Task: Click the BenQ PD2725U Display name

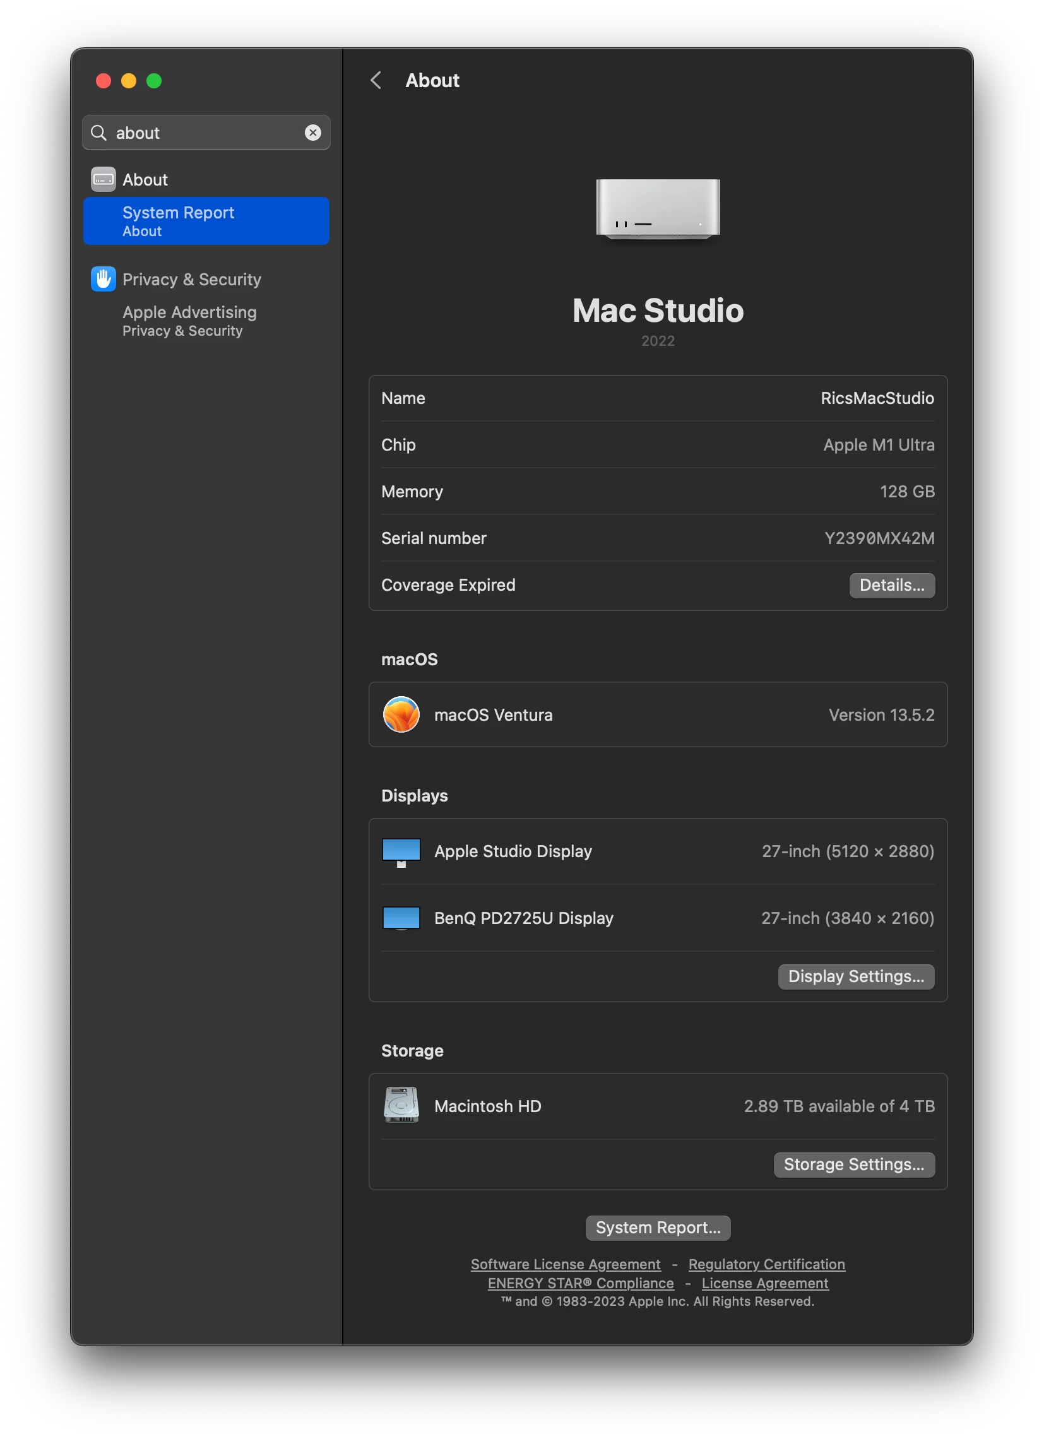Action: tap(524, 918)
